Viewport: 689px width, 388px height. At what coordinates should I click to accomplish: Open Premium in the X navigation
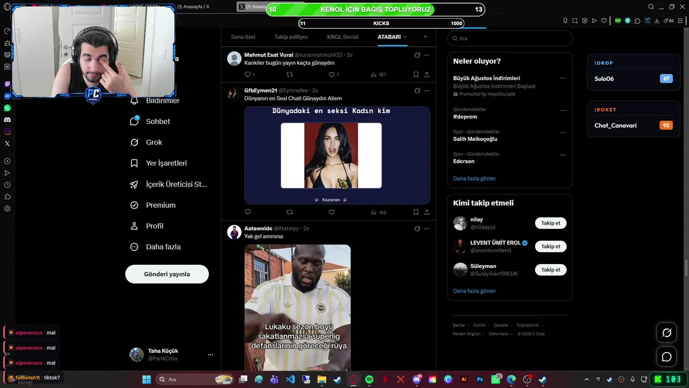coord(153,205)
